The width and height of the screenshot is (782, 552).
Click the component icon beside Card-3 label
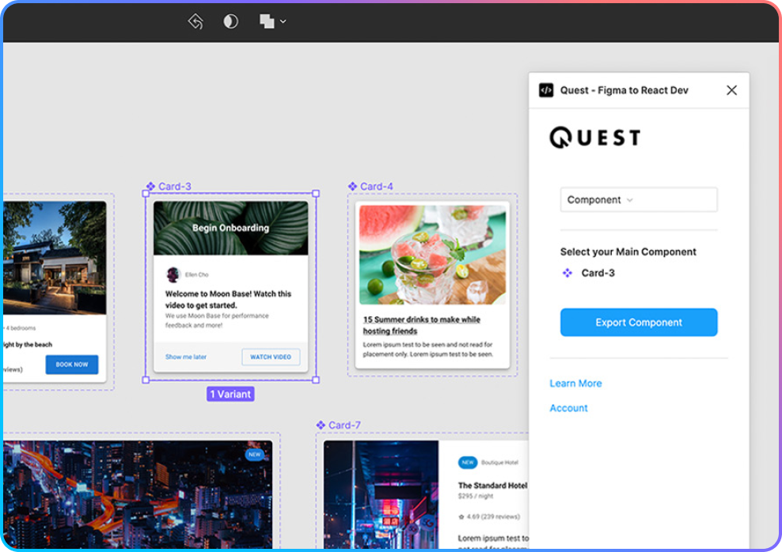150,187
